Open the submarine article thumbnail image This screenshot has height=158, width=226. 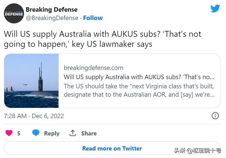(31, 81)
